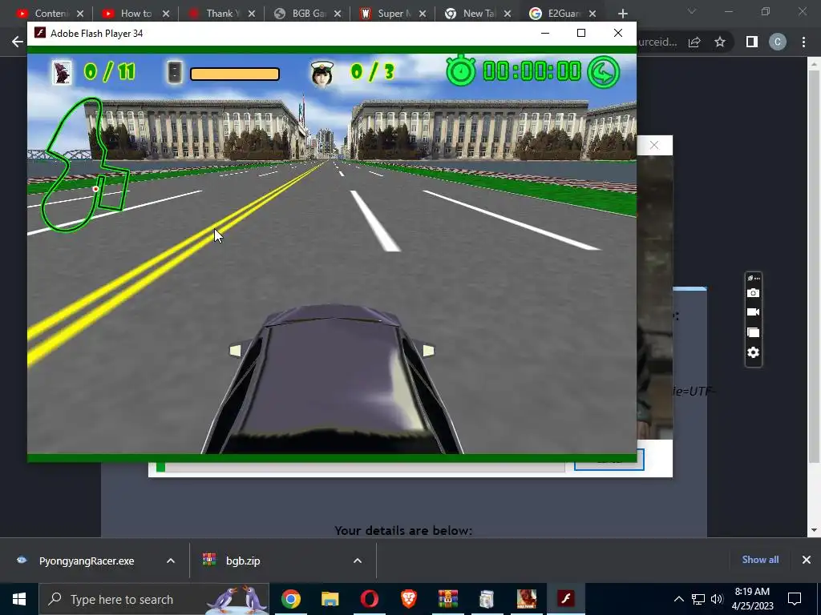
Task: Click the volume speaker icon in tray
Action: click(x=717, y=599)
